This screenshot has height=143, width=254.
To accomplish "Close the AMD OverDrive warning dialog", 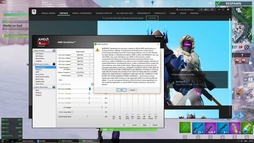I will 158,44.
